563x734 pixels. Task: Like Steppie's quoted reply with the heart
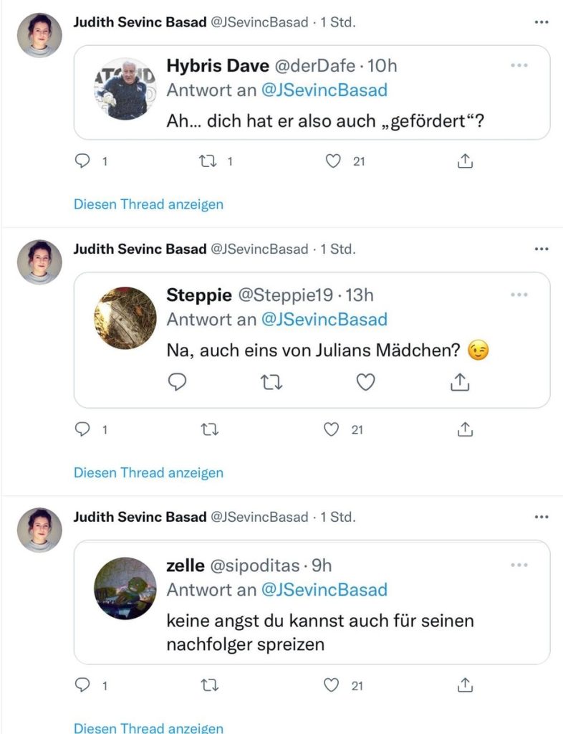(x=365, y=383)
